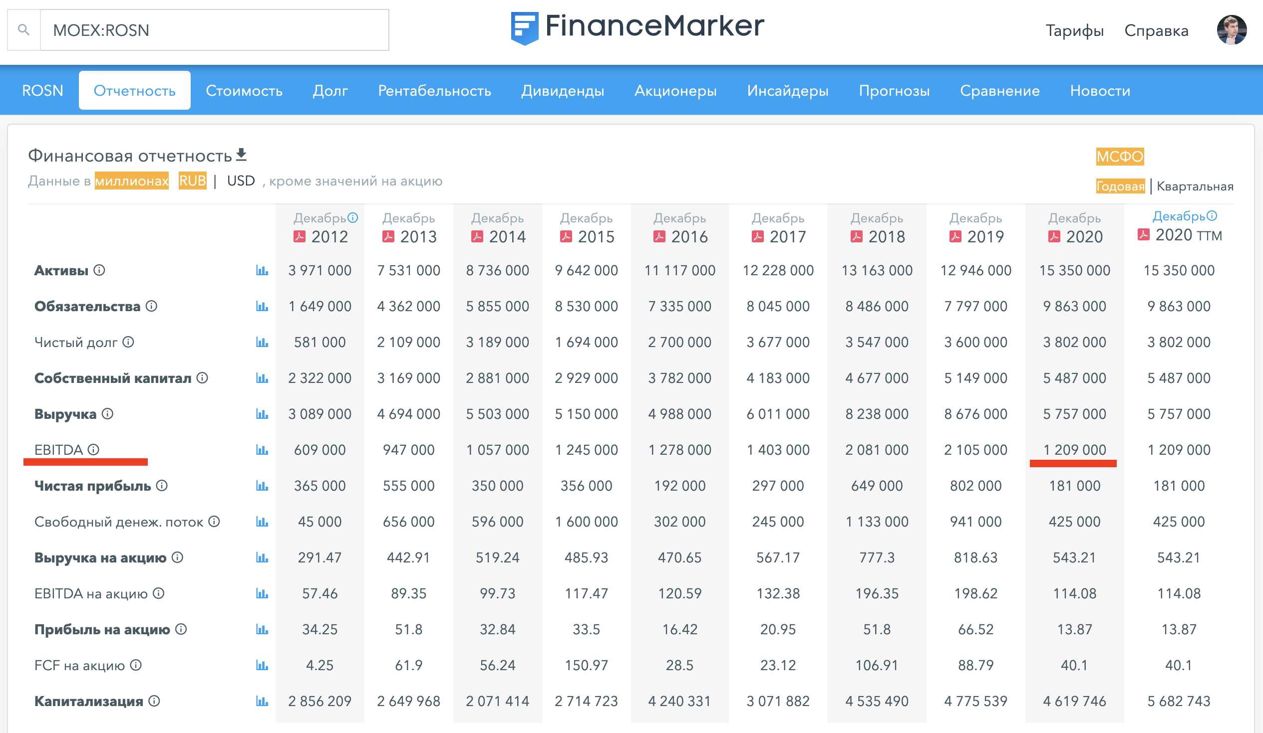Click the search magnifier icon
This screenshot has width=1263, height=733.
pos(23,30)
